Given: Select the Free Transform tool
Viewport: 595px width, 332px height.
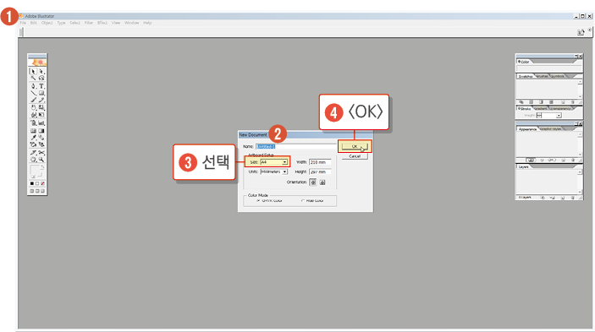Looking at the screenshot, I should [41, 115].
